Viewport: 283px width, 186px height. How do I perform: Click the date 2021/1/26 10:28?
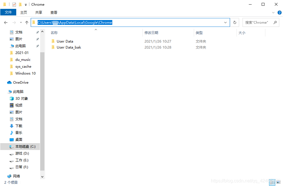coord(158,47)
